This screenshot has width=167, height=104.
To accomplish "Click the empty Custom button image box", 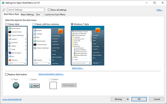I will [x=53, y=85].
